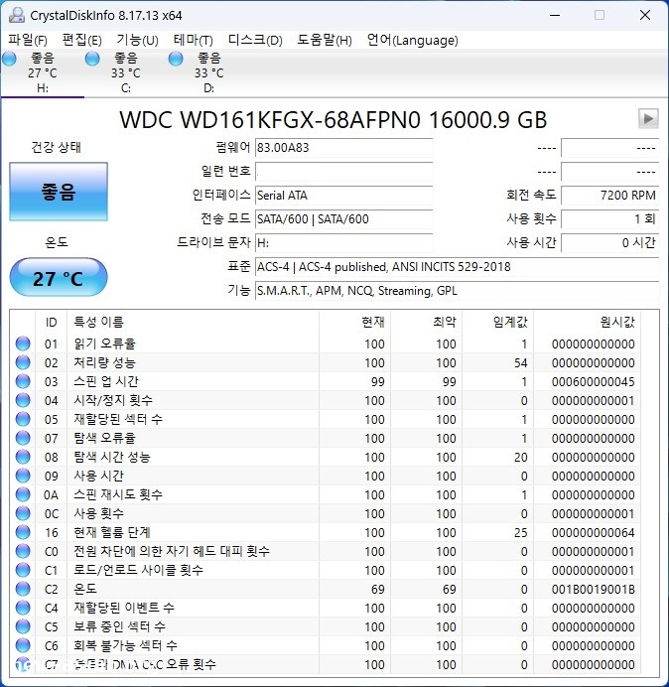This screenshot has height=687, width=669.
Task: Click status orb for attribute 0C 사용 횟수
Action: 23,513
